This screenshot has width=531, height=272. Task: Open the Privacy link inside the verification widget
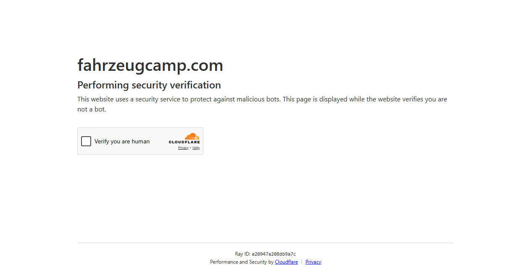click(183, 148)
